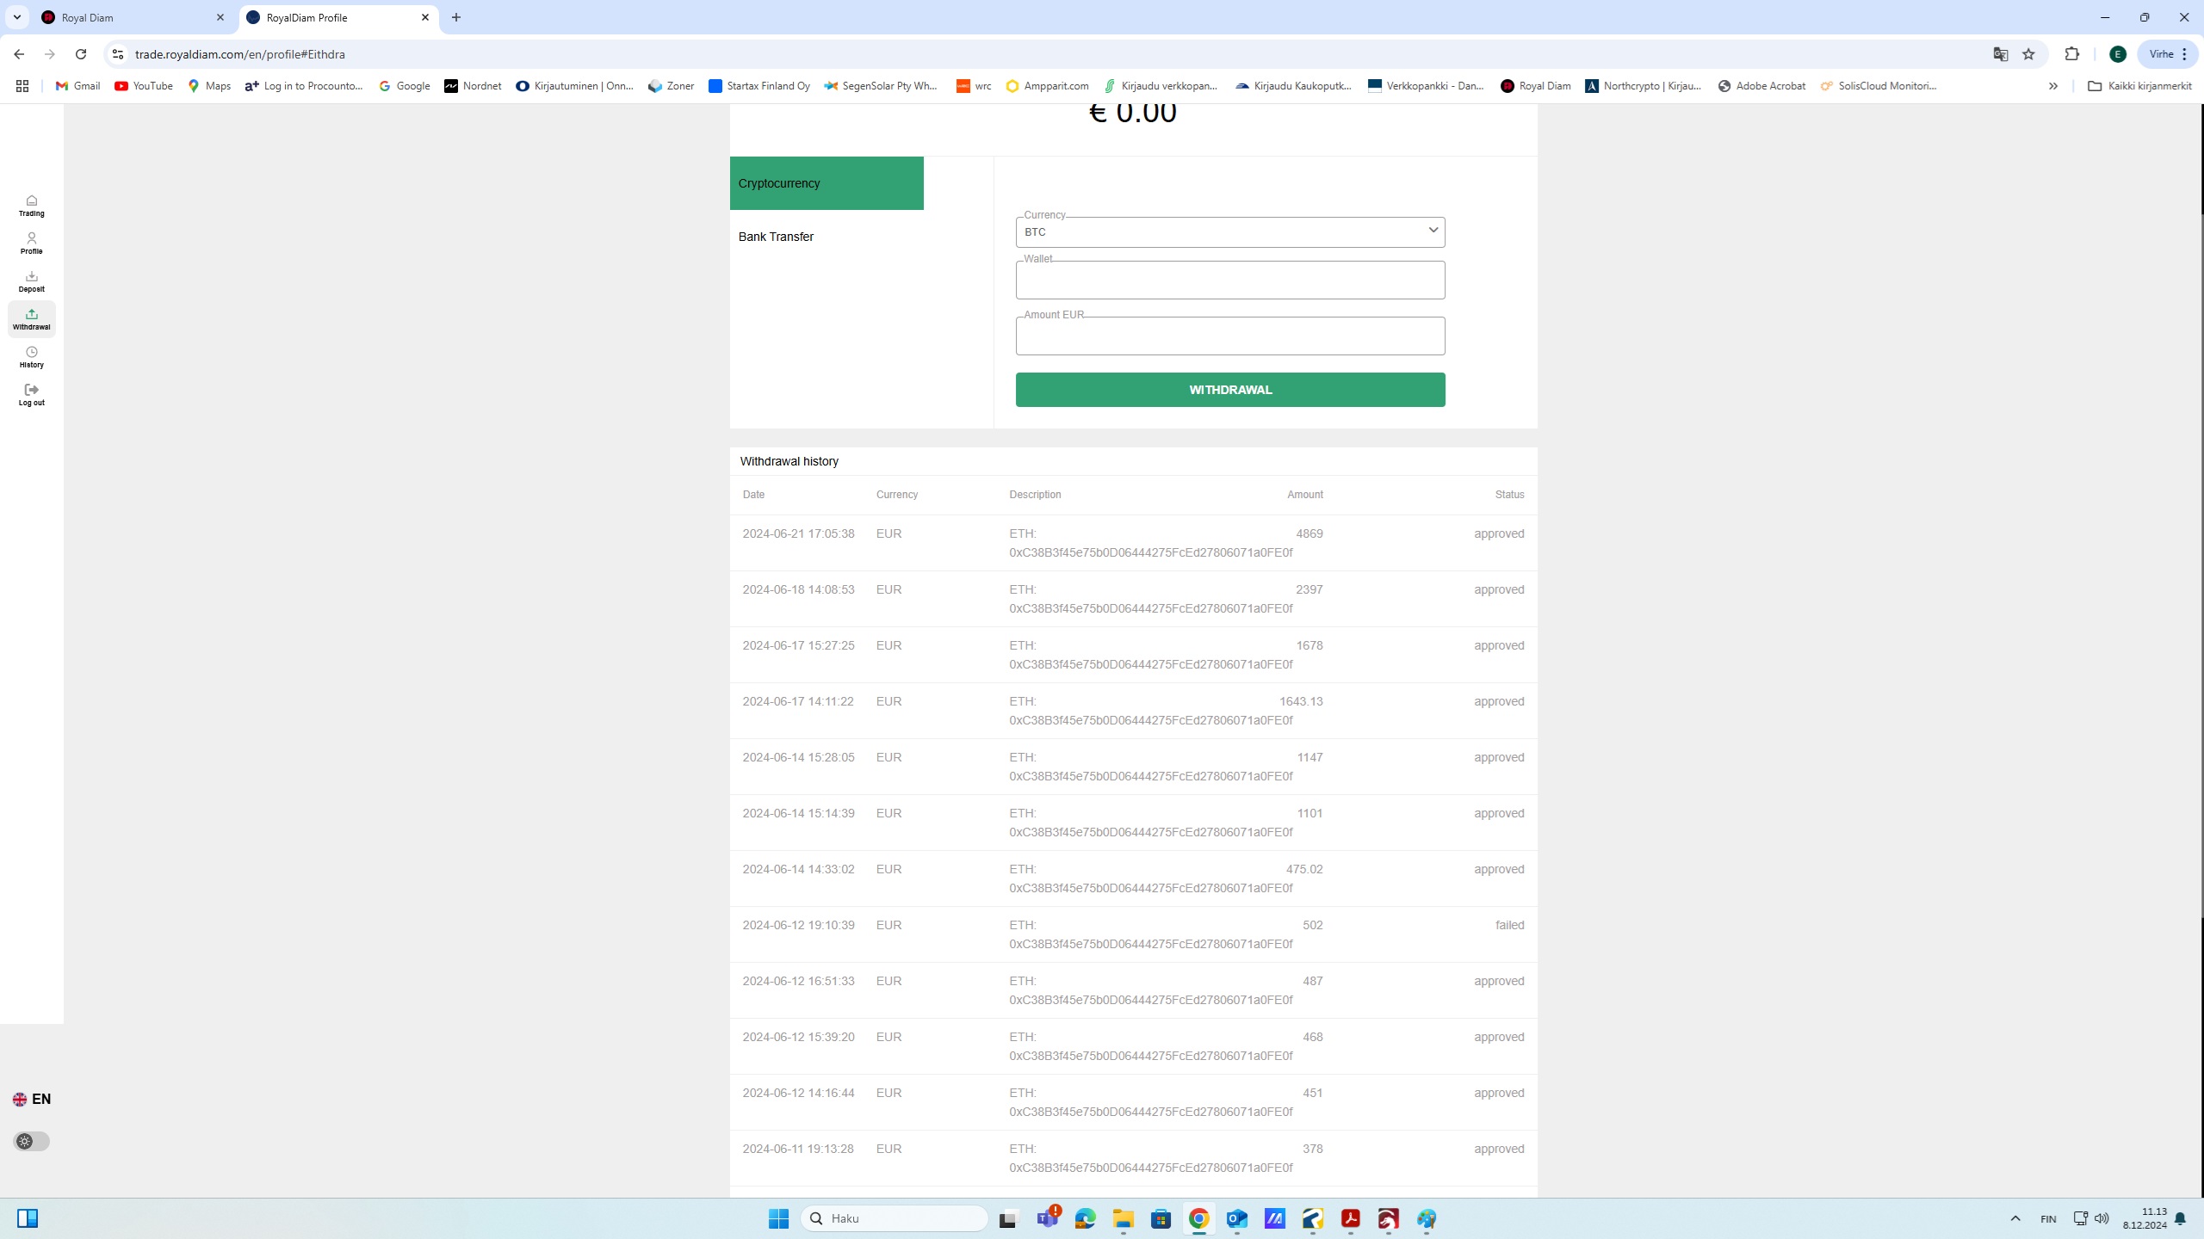Expand the Currency BTC dropdown
This screenshot has height=1239, width=2204.
[x=1229, y=231]
